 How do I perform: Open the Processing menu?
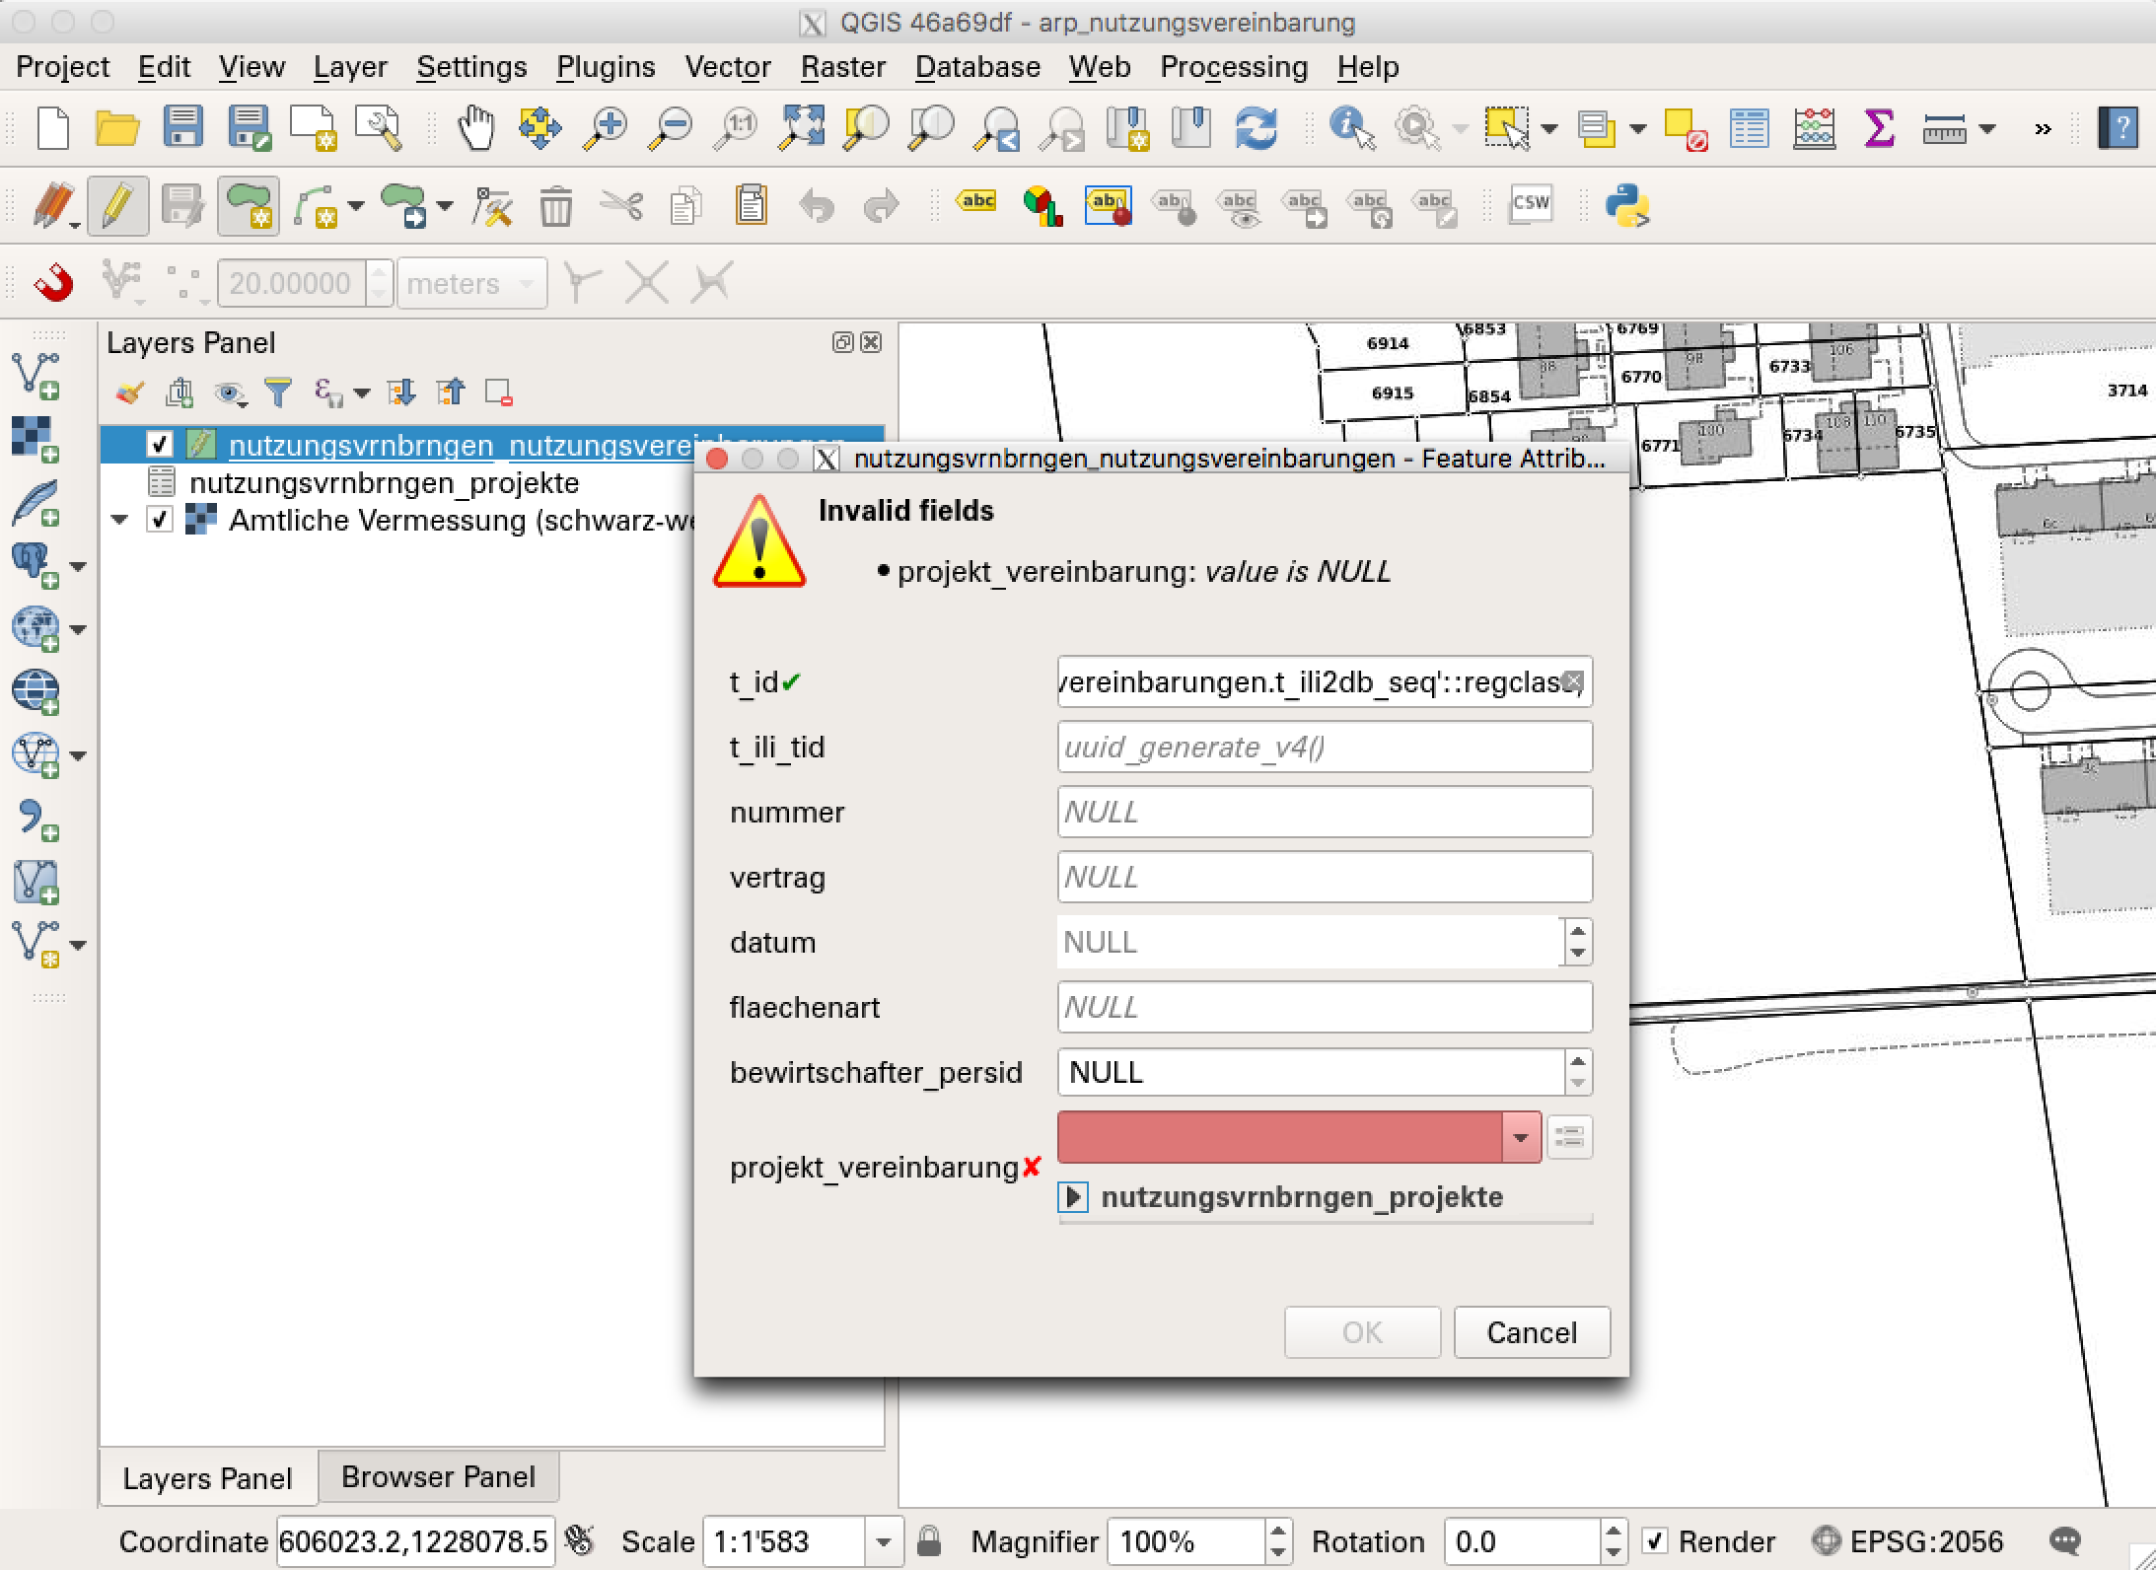[1234, 67]
